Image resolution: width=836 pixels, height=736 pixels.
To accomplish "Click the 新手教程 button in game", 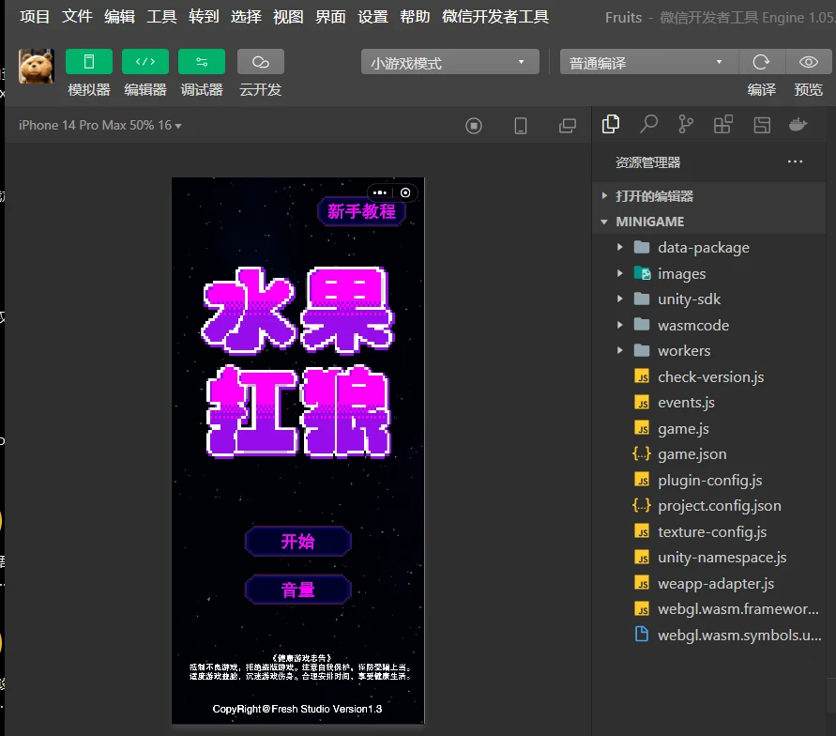I will pyautogui.click(x=361, y=211).
